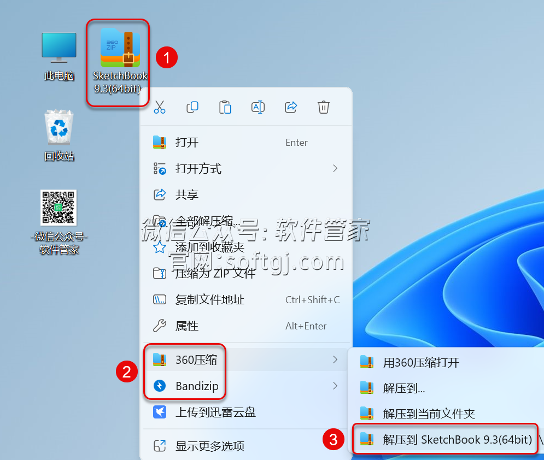The image size is (544, 460).
Task: Click the archive icon beside 用360压缩打开
Action: click(367, 362)
